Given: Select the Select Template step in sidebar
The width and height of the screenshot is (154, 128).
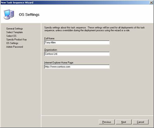Looking at the screenshot, I should [15, 32].
